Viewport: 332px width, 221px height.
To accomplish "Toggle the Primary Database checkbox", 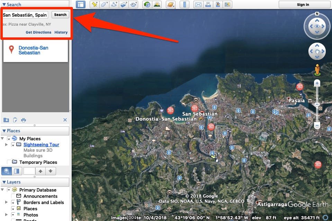I will (9, 190).
